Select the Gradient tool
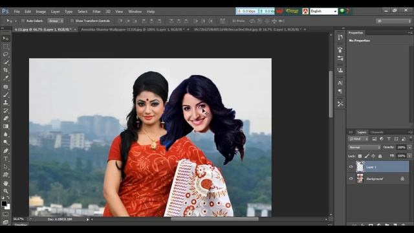This screenshot has height=233, width=414. 6,126
